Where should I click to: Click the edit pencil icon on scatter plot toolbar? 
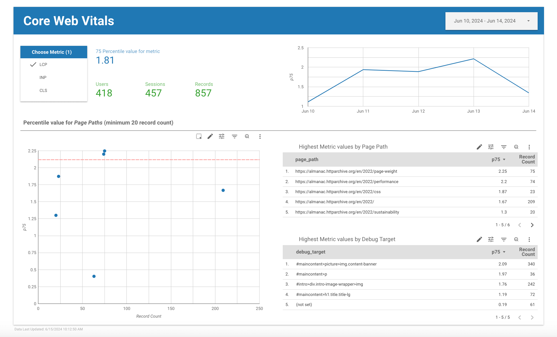click(x=210, y=136)
